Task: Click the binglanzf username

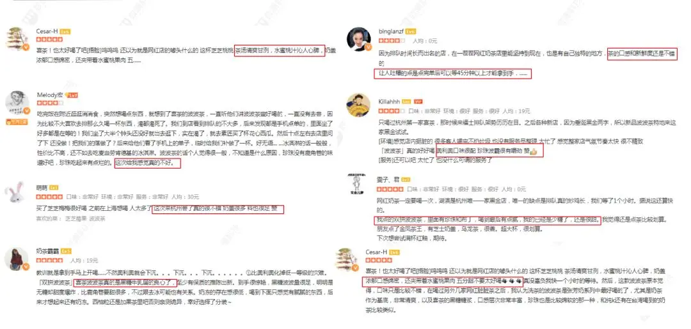Action: pos(392,32)
